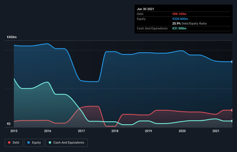The image size is (237, 152).
Task: Select the Debt endpoint marker at Jun 2021
Action: point(232,110)
